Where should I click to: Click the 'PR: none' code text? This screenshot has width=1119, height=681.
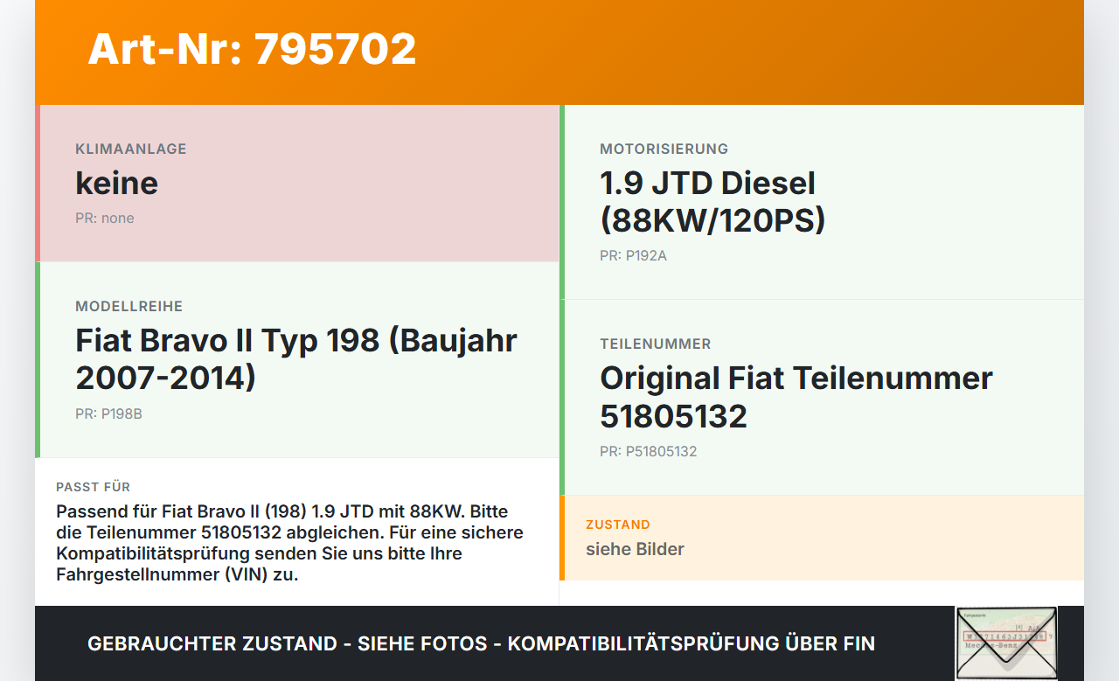105,218
